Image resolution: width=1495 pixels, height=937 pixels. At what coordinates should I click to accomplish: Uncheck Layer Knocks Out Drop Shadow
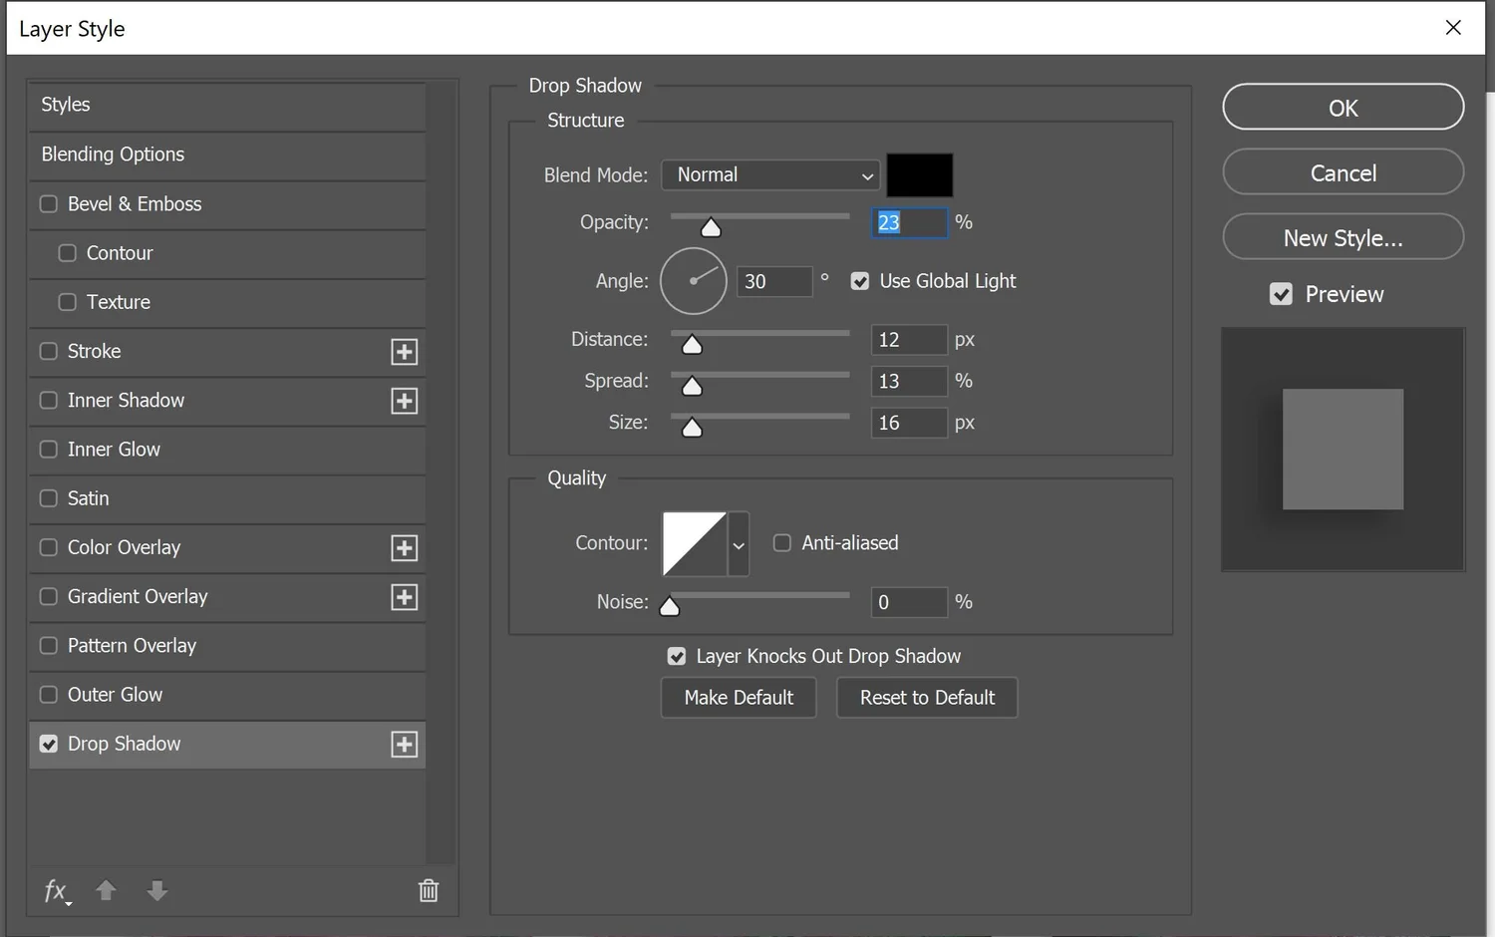click(x=677, y=657)
